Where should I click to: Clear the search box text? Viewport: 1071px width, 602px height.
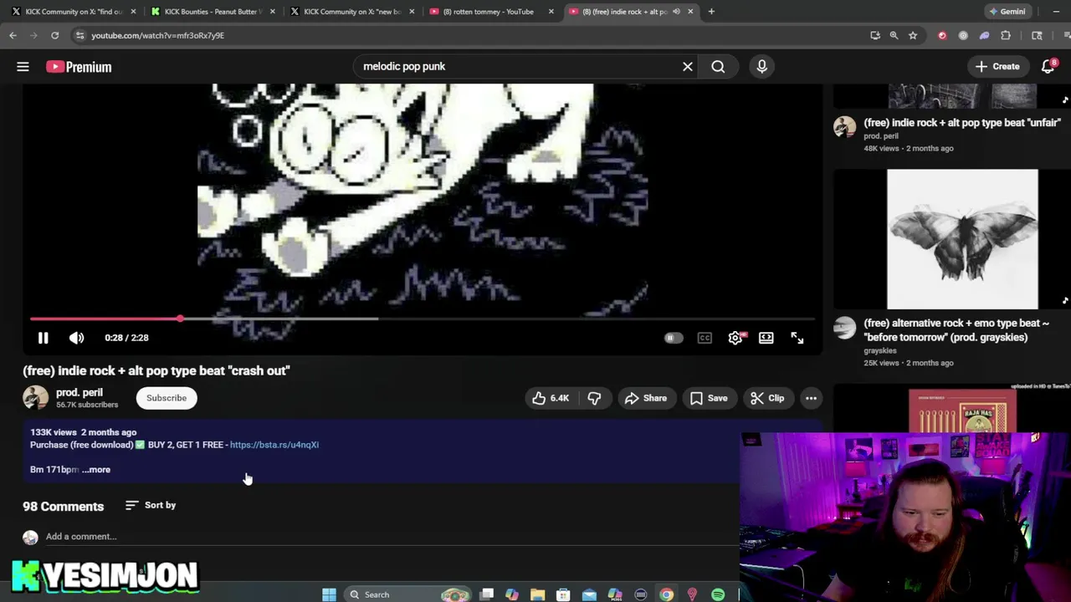click(688, 66)
